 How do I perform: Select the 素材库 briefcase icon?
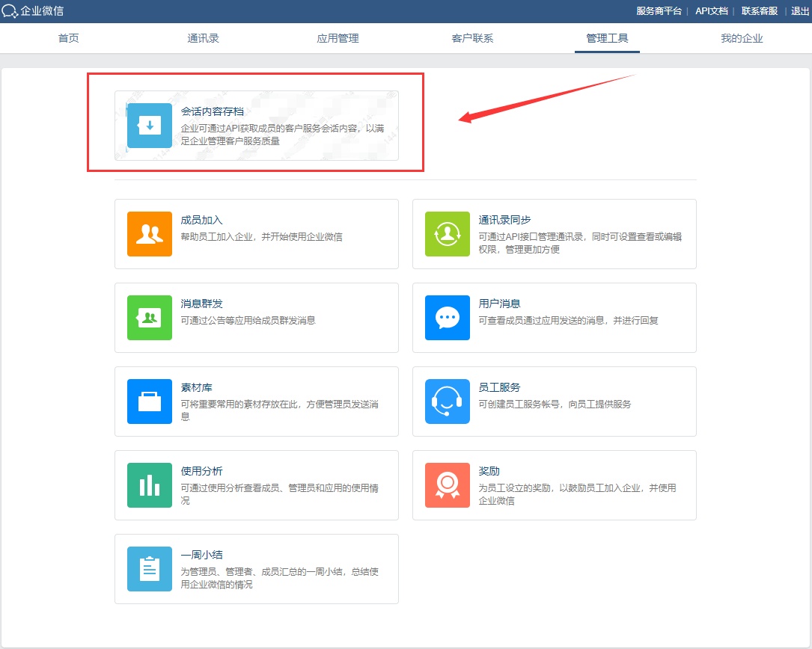(x=150, y=402)
